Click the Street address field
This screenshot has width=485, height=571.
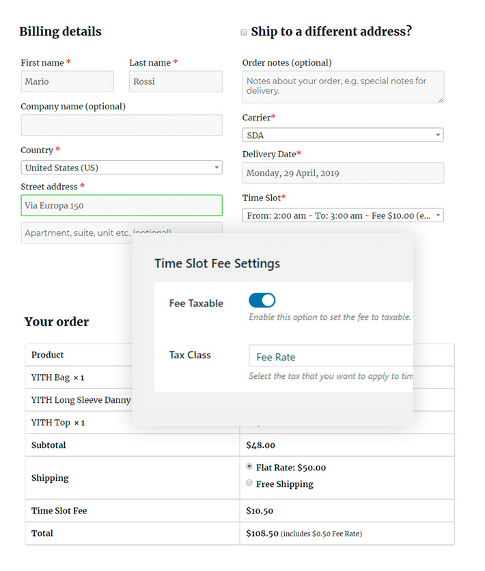coord(122,205)
